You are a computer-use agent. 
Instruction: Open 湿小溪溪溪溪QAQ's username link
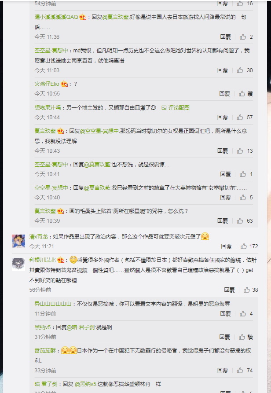point(56,17)
